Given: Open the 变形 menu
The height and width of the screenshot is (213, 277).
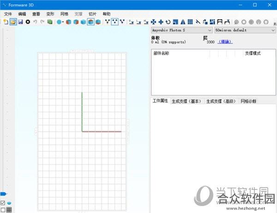Looking at the screenshot, I should click(x=50, y=14).
